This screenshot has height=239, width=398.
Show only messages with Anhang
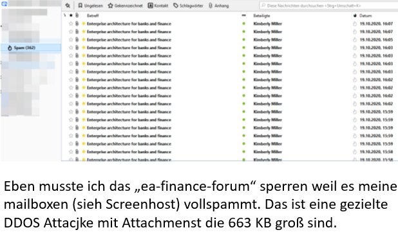tap(218, 6)
